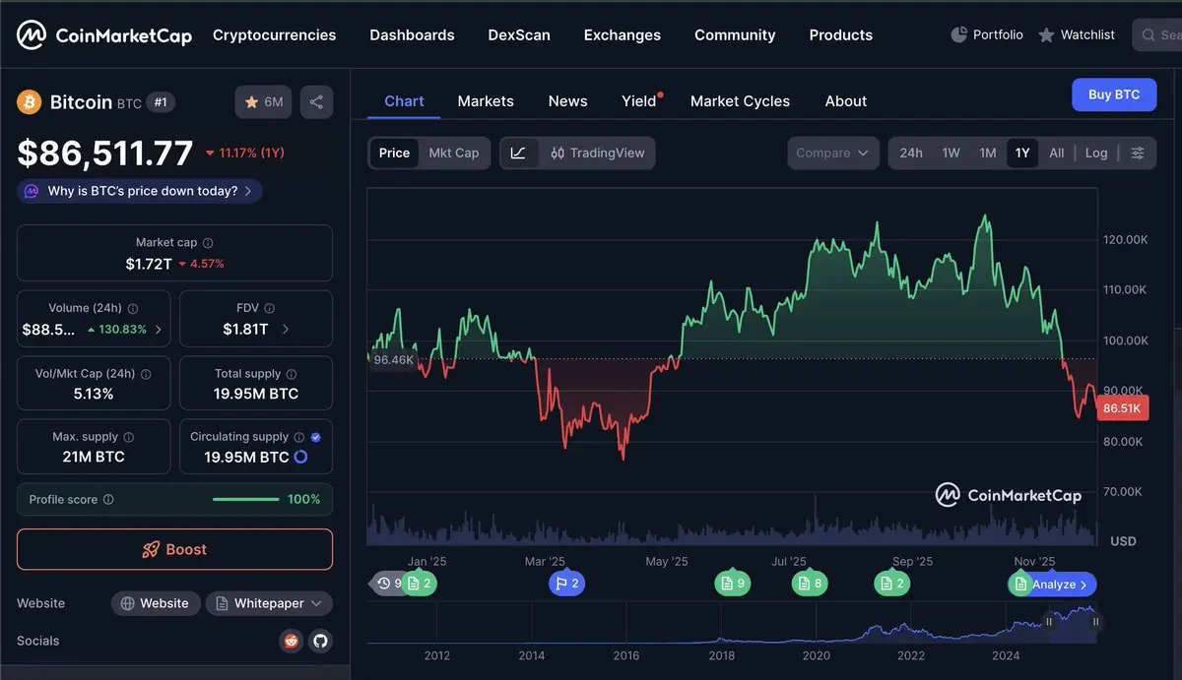Switch to the Markets tab

486,101
